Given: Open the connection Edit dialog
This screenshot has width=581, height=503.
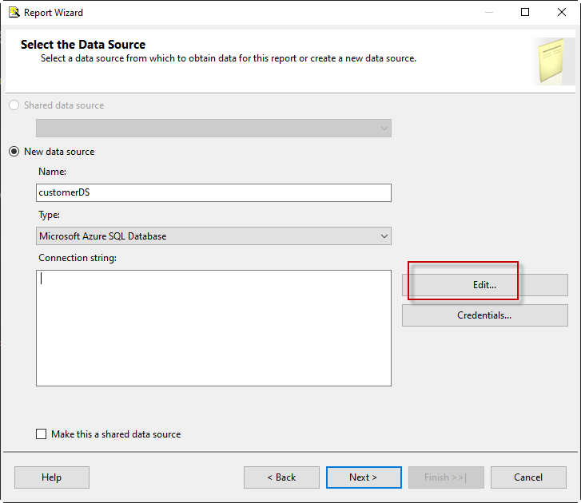Looking at the screenshot, I should click(x=484, y=285).
